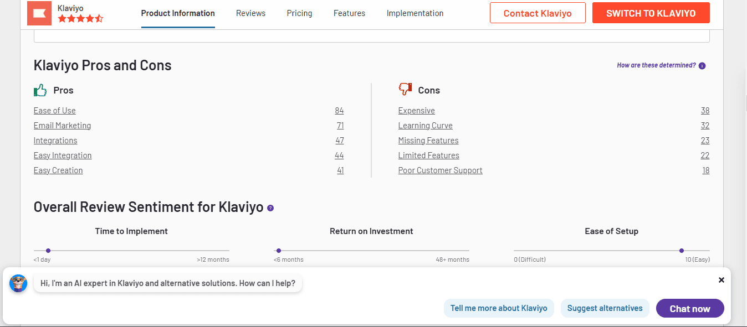Open the Reviews tab
Viewport: 747px width, 327px height.
250,13
